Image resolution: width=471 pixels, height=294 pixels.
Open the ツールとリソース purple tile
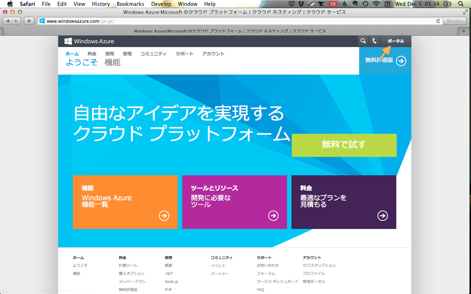coord(234,202)
